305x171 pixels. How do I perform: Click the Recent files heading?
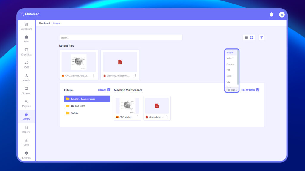pyautogui.click(x=66, y=46)
